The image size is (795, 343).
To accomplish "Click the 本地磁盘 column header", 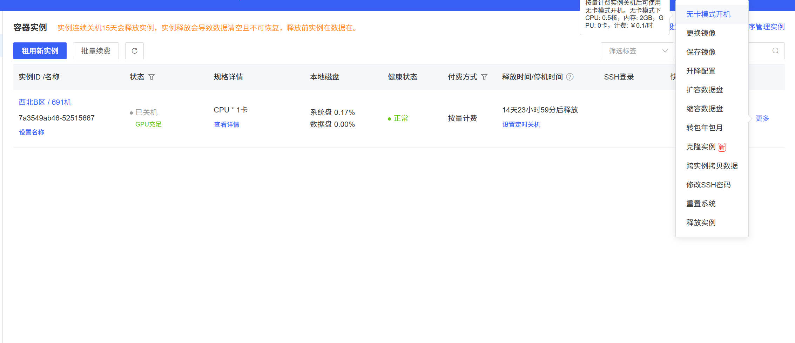I will coord(325,77).
